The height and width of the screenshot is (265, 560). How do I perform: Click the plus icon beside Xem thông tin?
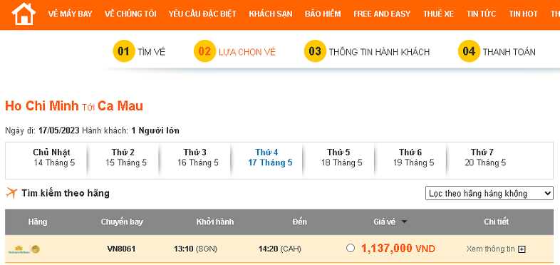point(522,249)
